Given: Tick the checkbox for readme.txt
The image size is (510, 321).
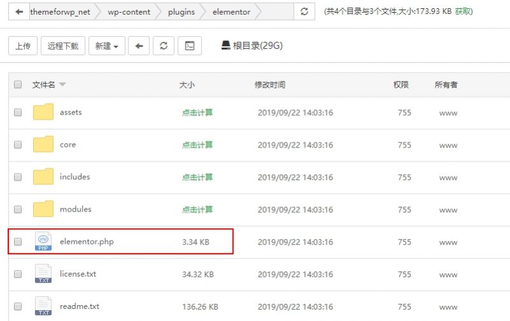Looking at the screenshot, I should click(x=18, y=306).
